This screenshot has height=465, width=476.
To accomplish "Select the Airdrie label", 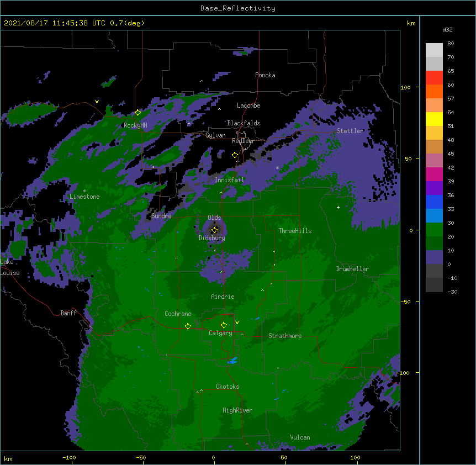I will pyautogui.click(x=223, y=297).
